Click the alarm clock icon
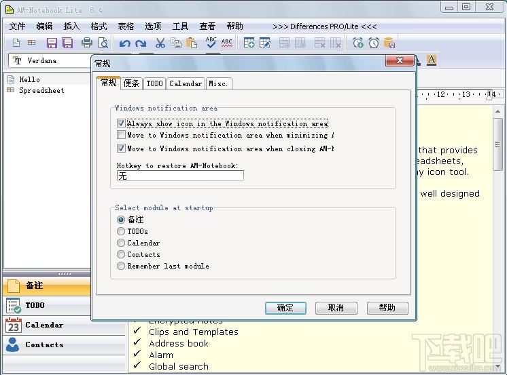 (x=374, y=43)
